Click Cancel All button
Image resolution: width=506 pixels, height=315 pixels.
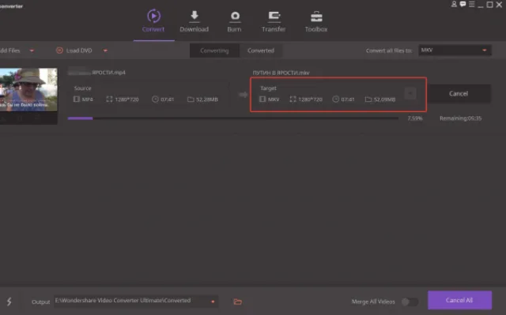[459, 300]
